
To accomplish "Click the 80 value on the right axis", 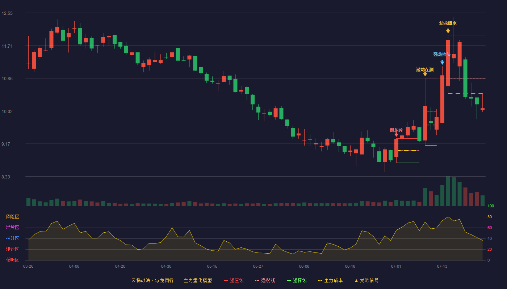I will (490, 217).
